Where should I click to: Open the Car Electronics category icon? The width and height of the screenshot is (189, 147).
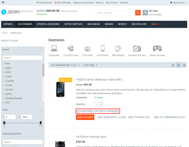(71, 48)
